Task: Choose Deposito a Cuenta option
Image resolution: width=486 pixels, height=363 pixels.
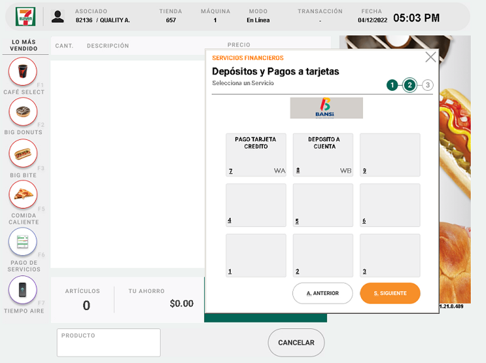Action: [x=323, y=155]
